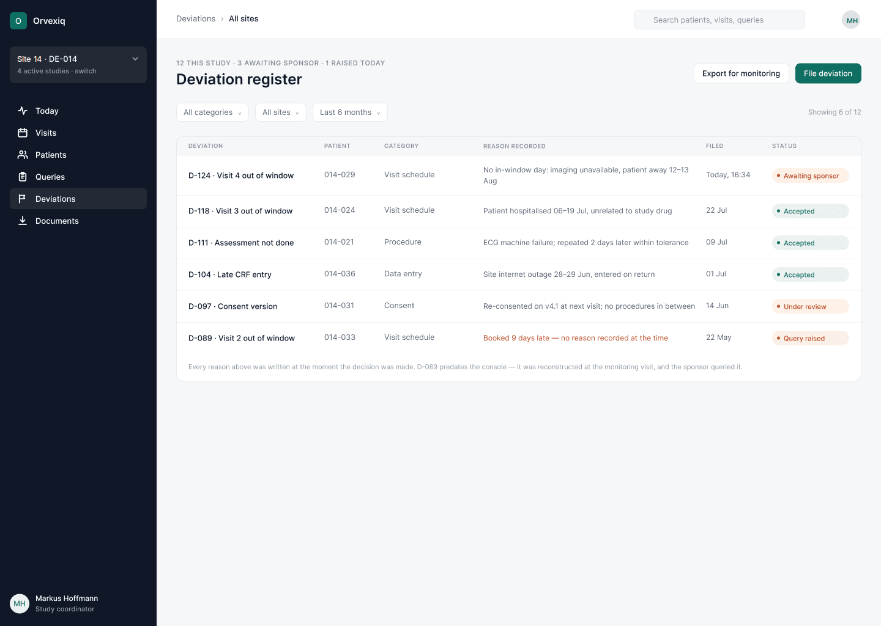The width and height of the screenshot is (881, 626).
Task: Click the Under review status badge
Action: tap(810, 306)
